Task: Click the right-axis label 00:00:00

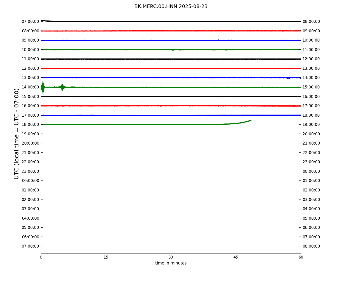Action: click(311, 171)
